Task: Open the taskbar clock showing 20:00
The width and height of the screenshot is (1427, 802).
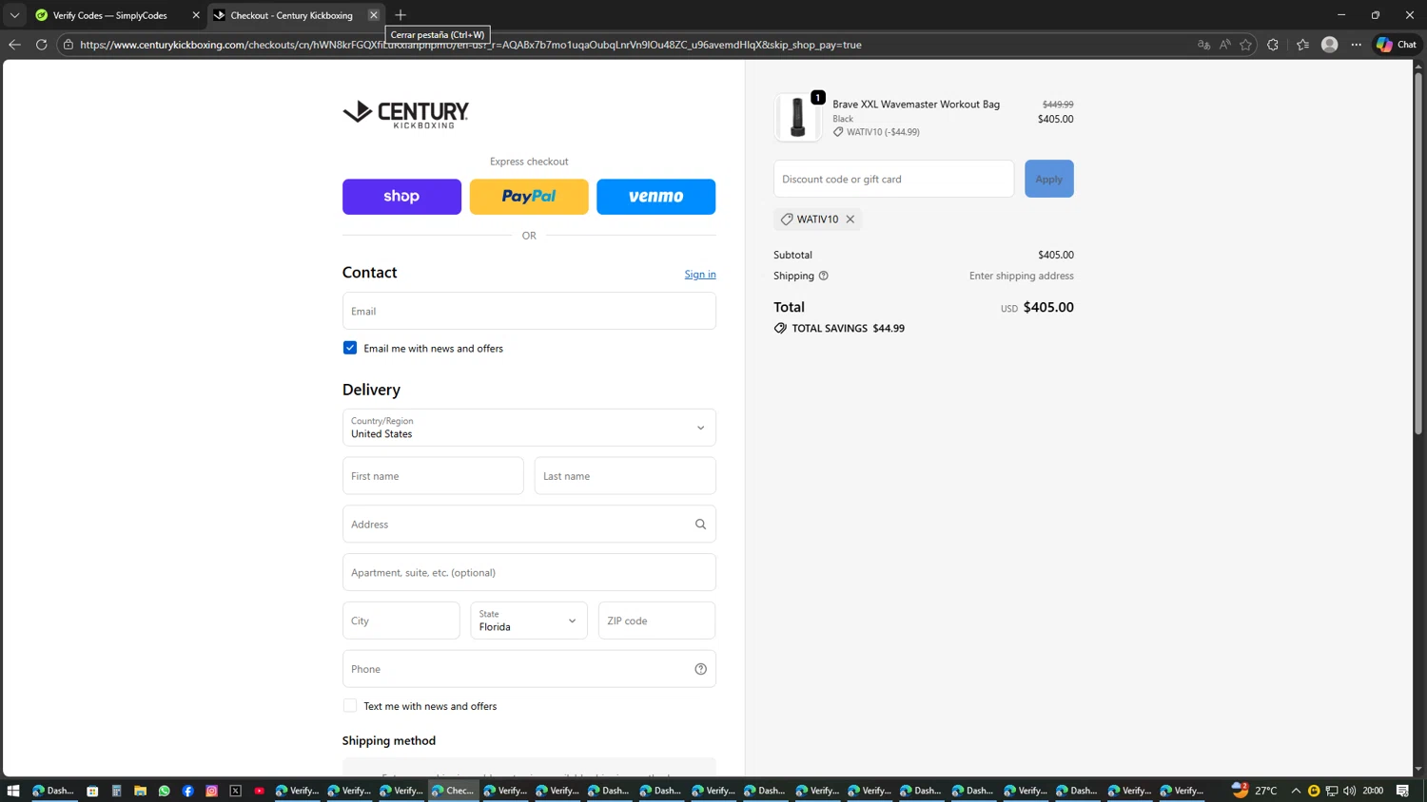Action: [x=1374, y=791]
